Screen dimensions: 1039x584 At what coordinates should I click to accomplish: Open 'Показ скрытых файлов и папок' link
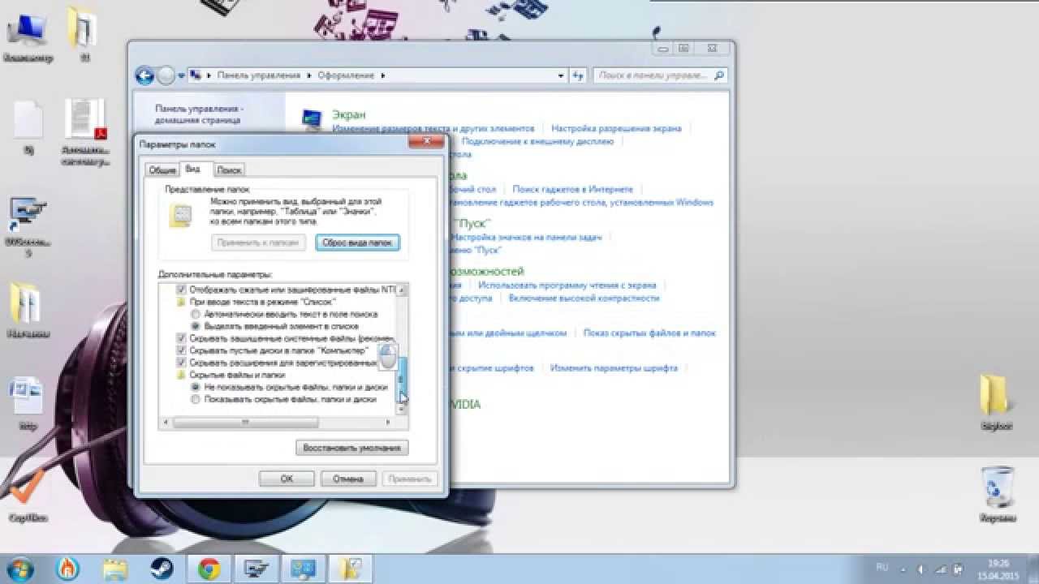click(649, 333)
